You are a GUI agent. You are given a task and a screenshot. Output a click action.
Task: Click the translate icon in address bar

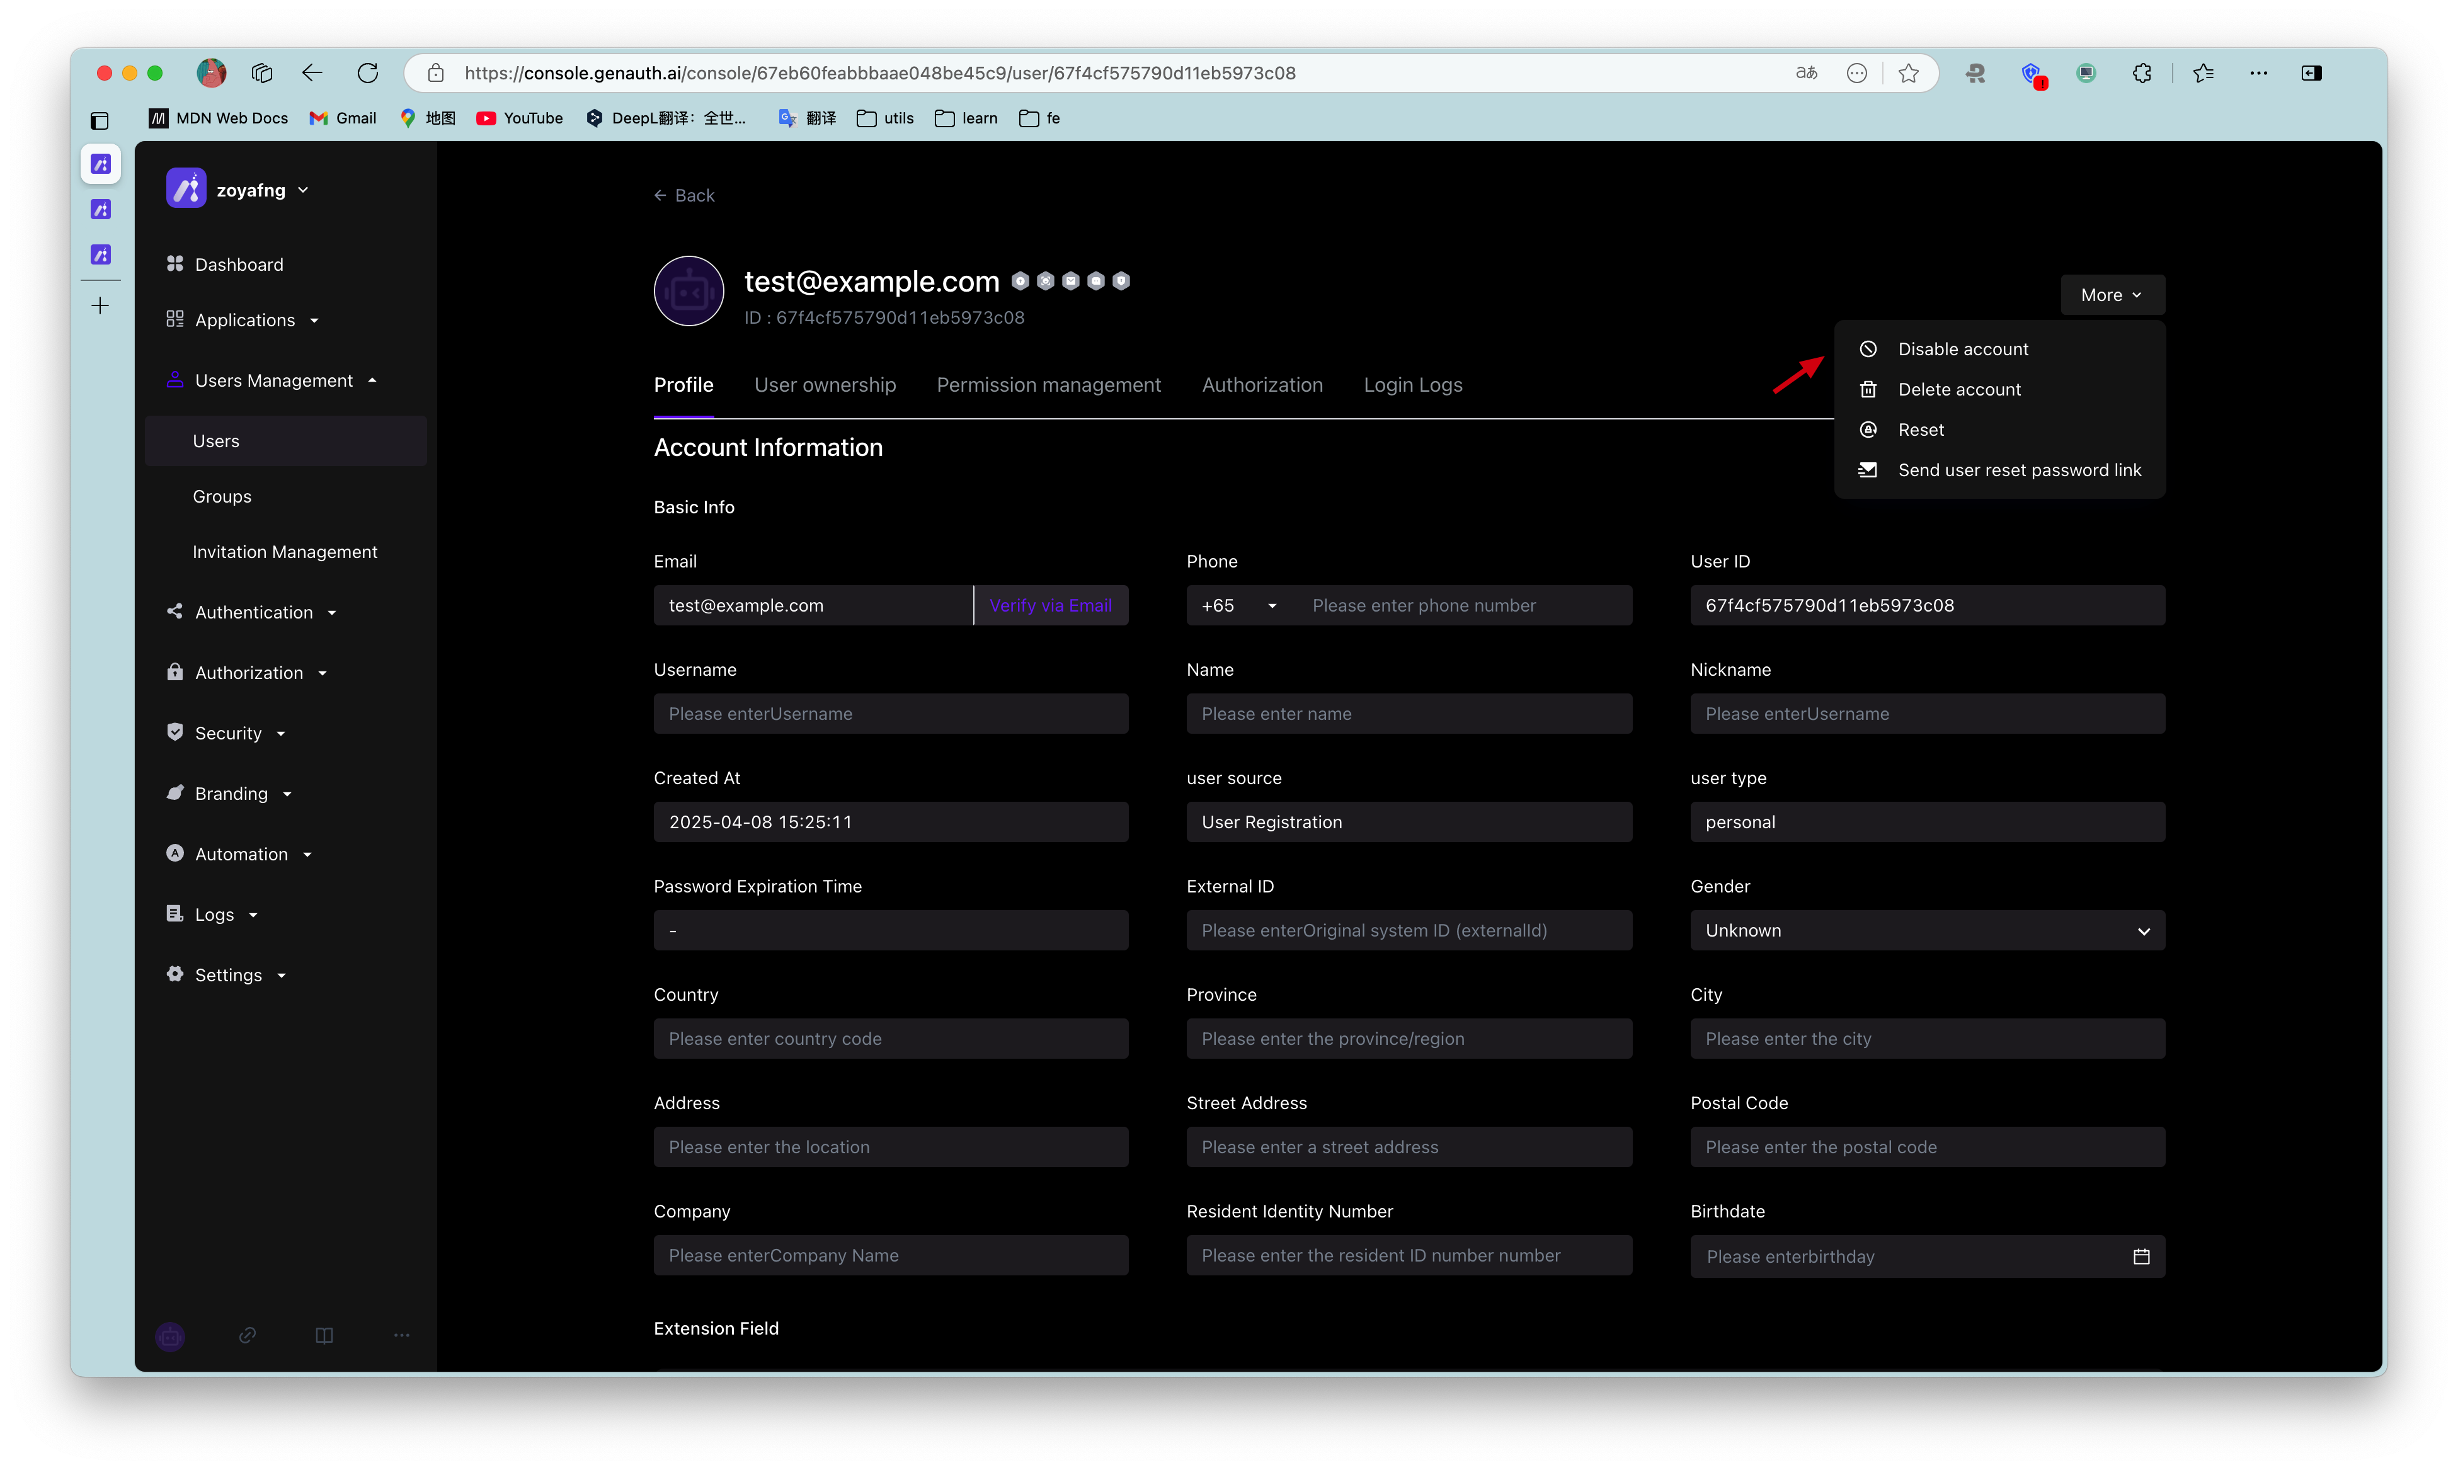(1806, 72)
